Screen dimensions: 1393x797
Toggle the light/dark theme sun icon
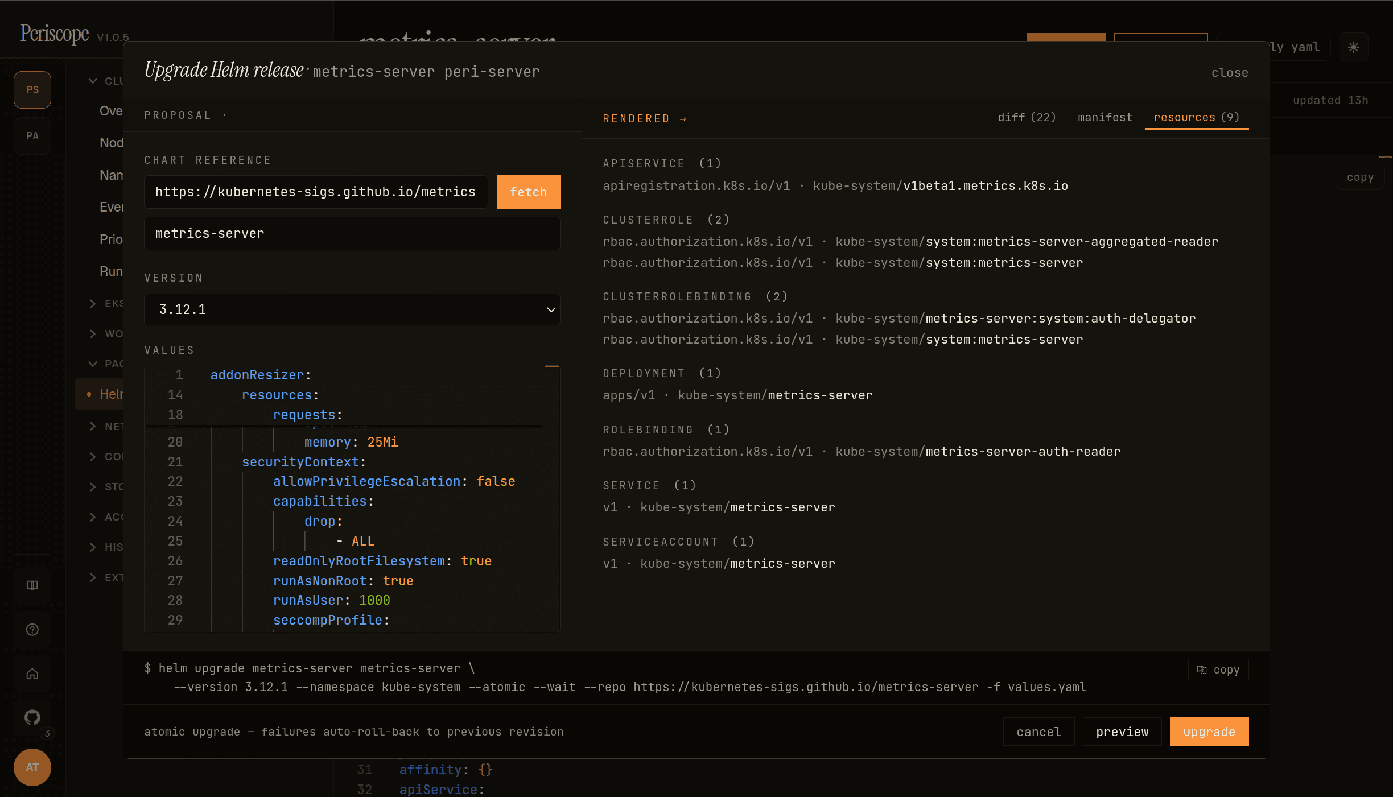1354,47
